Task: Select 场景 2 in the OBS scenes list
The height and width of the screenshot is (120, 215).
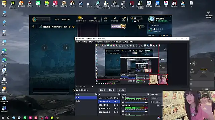Action: coord(86,101)
